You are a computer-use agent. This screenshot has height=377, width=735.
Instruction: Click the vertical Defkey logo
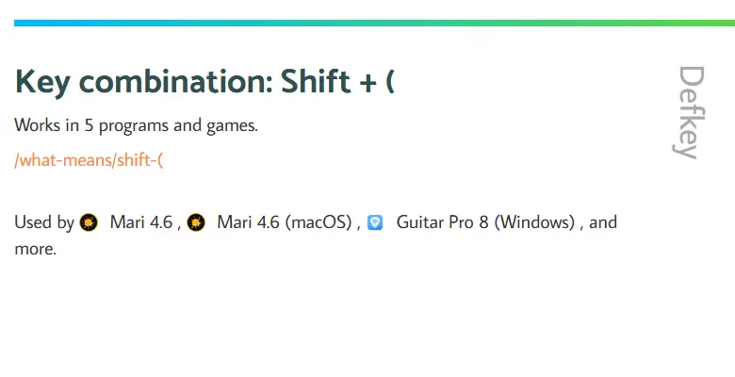(690, 112)
